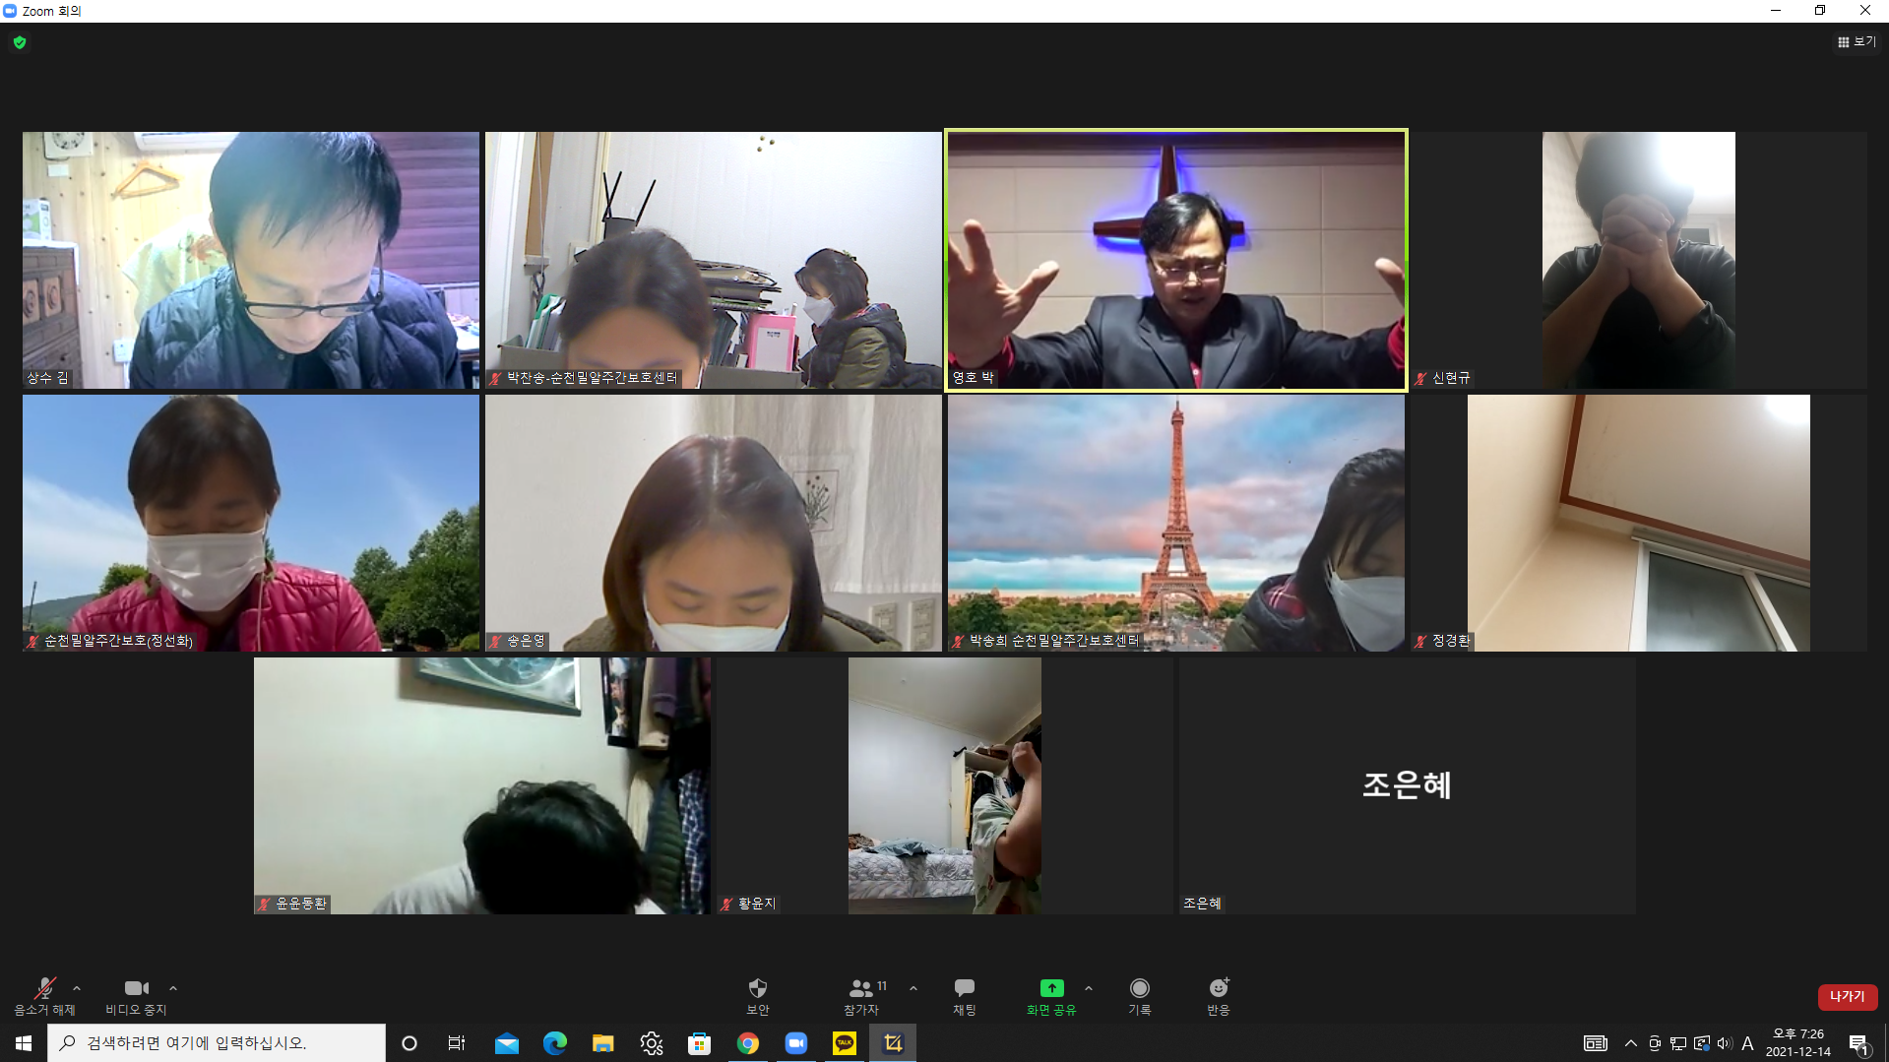Expand video options arrow beside 비디오 중지
This screenshot has height=1062, width=1889.
coord(173,988)
